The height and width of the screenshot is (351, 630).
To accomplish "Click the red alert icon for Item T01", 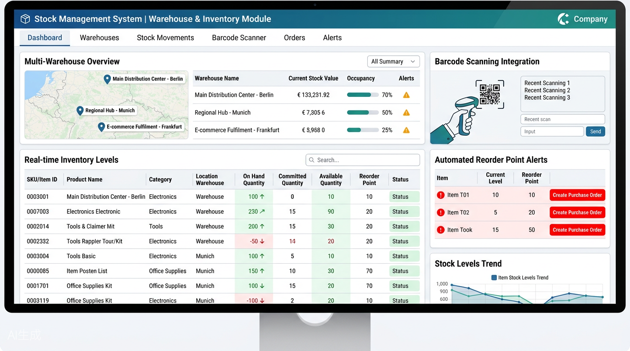I will click(x=441, y=195).
